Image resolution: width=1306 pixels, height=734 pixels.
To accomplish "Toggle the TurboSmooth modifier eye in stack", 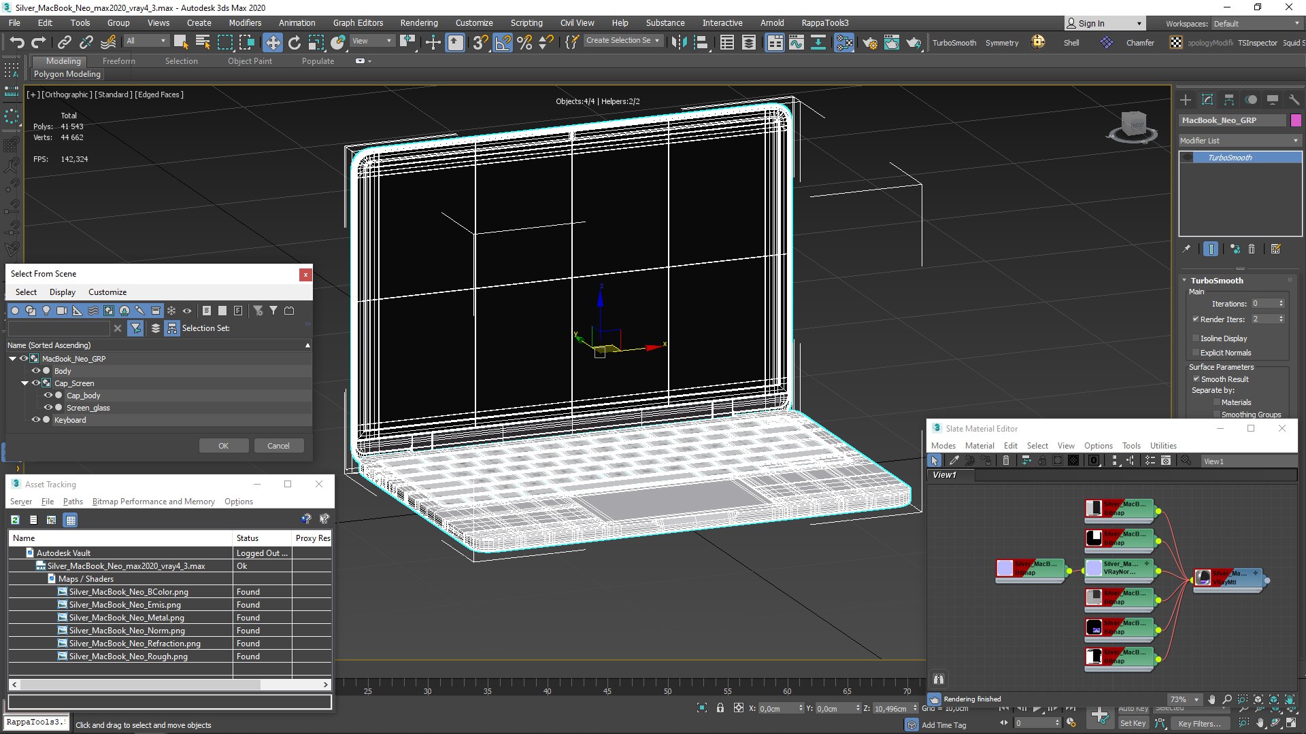I will point(1188,158).
